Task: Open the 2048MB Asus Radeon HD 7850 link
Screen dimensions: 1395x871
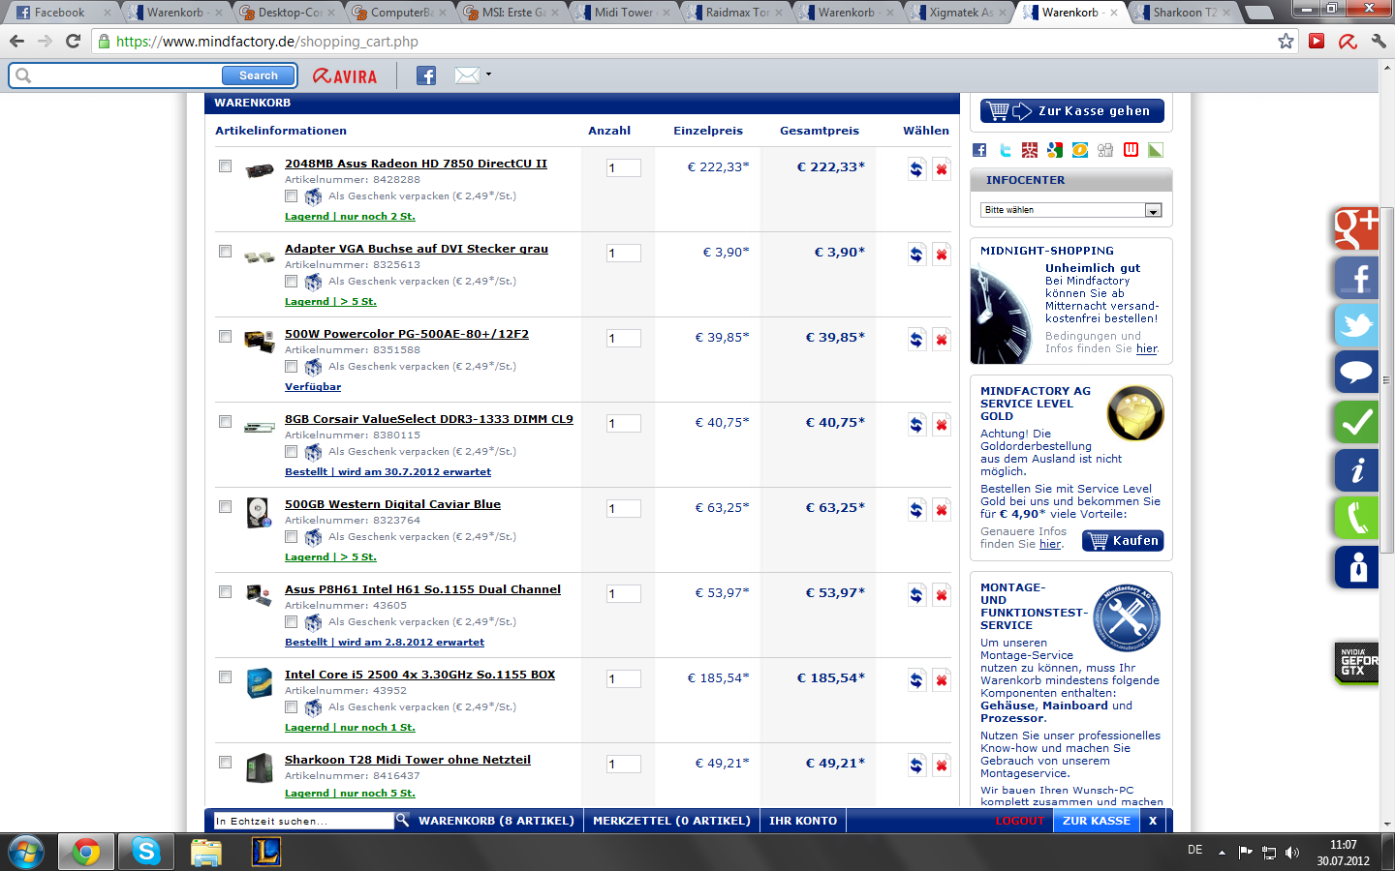Action: (416, 164)
